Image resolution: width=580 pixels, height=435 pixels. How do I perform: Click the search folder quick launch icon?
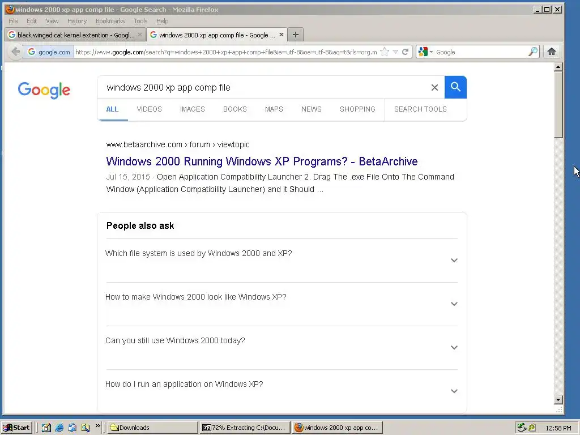pos(85,428)
